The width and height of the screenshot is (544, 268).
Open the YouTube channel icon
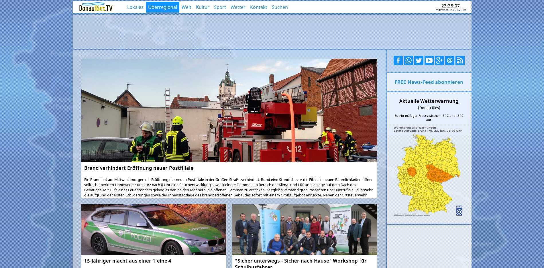pyautogui.click(x=429, y=60)
